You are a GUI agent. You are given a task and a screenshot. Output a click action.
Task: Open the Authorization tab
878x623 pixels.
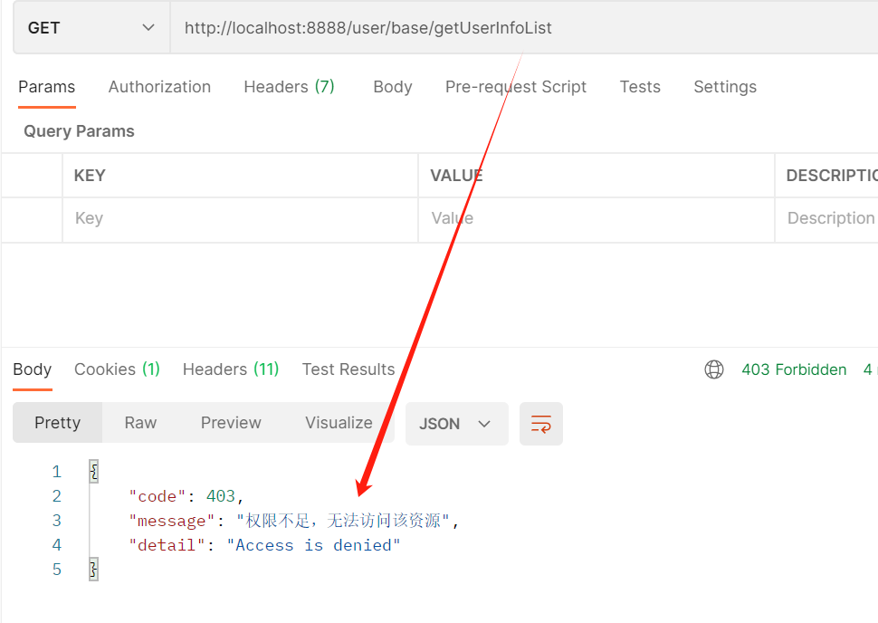159,86
